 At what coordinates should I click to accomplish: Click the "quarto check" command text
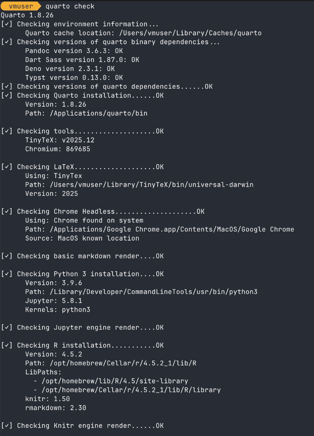tap(70, 6)
